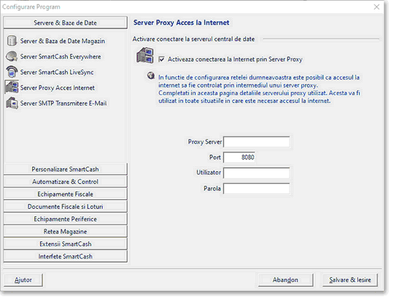
Task: Click the Activare conectare la serverul central label
Action: [x=193, y=39]
